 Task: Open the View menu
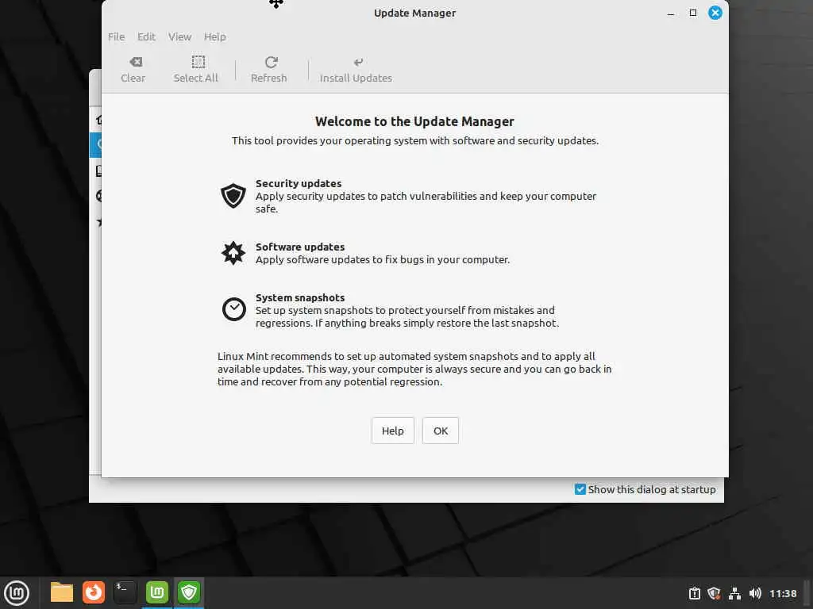coord(179,36)
